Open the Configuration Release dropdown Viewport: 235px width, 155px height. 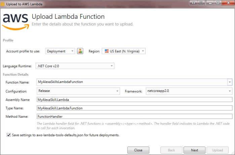tap(117, 91)
